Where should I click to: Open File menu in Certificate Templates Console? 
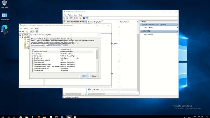click(65, 15)
